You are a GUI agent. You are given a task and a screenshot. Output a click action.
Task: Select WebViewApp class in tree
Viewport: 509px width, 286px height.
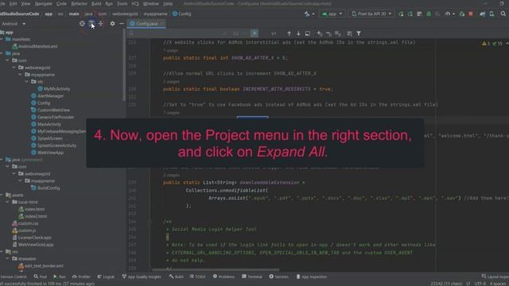pos(50,153)
